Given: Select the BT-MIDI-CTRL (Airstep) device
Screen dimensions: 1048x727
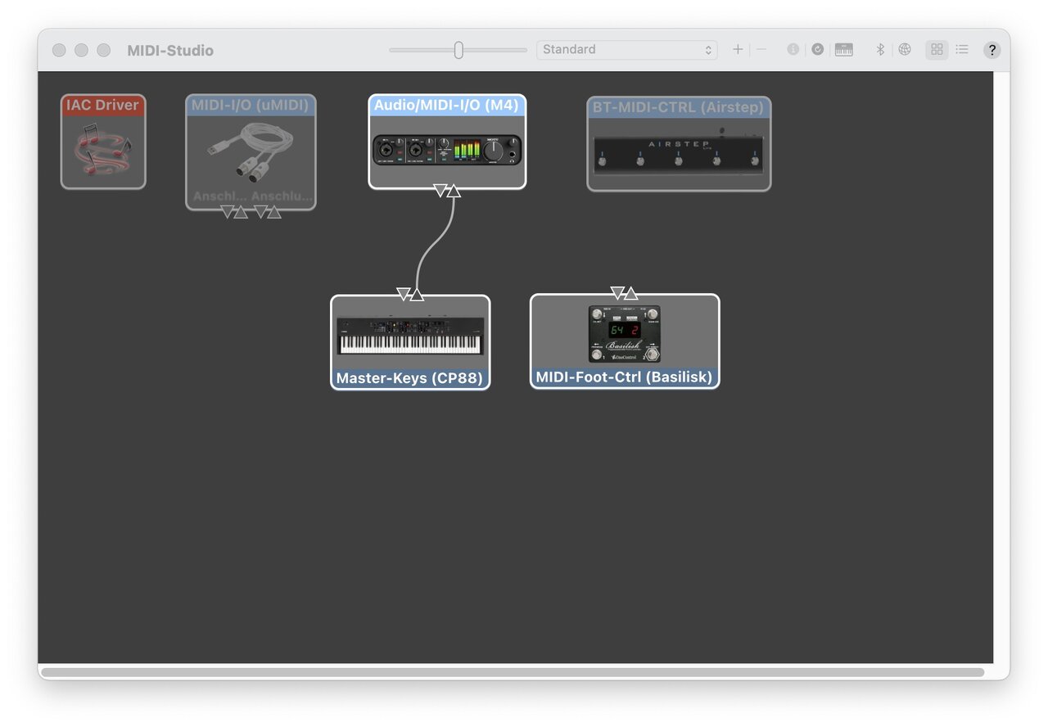Looking at the screenshot, I should tap(679, 143).
